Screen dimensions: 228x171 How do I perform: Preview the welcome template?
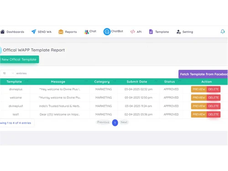[199, 98]
